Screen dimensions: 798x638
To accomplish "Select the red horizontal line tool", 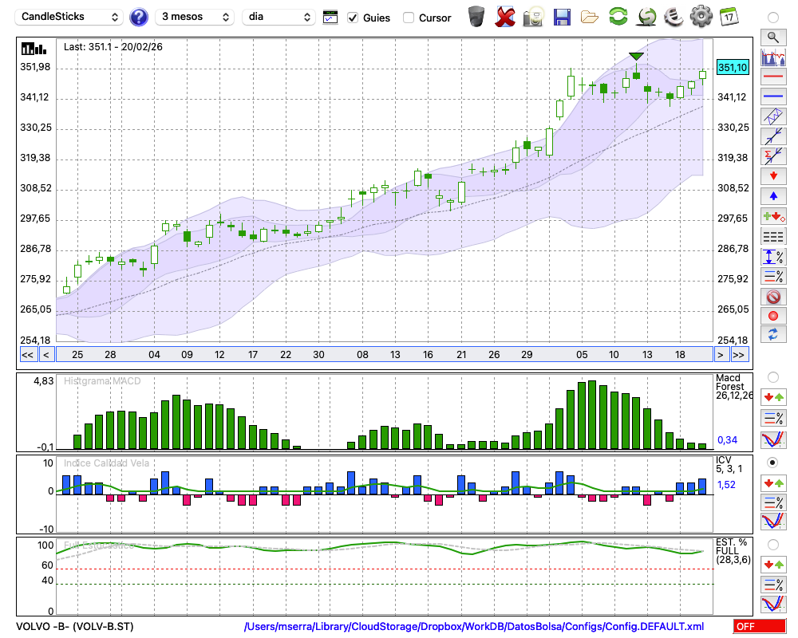I will pos(772,77).
